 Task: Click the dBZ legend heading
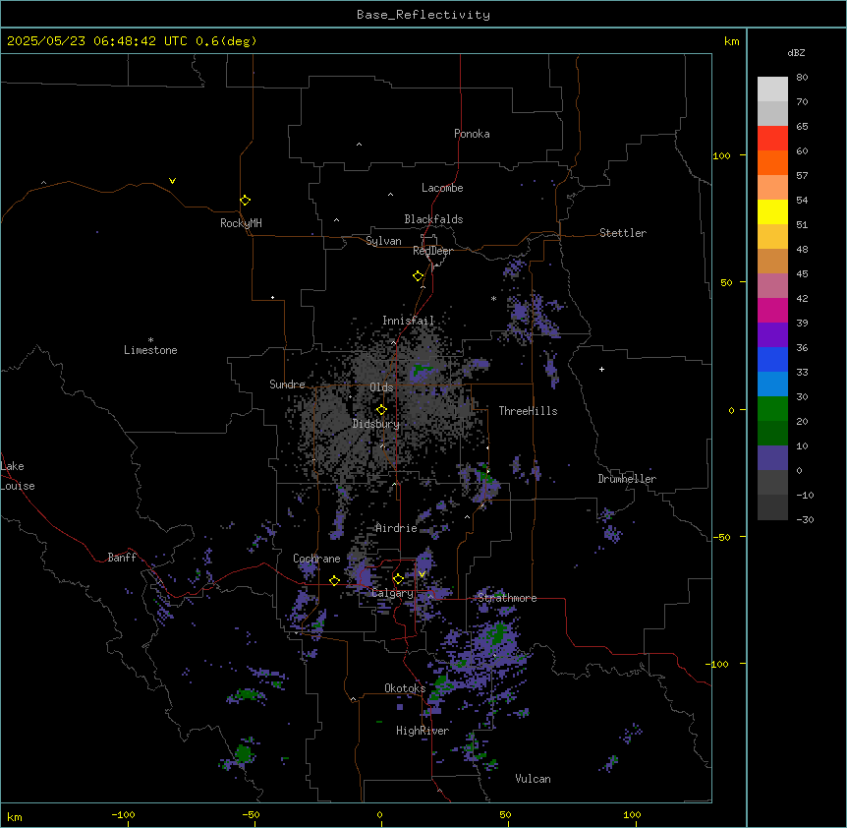[796, 52]
